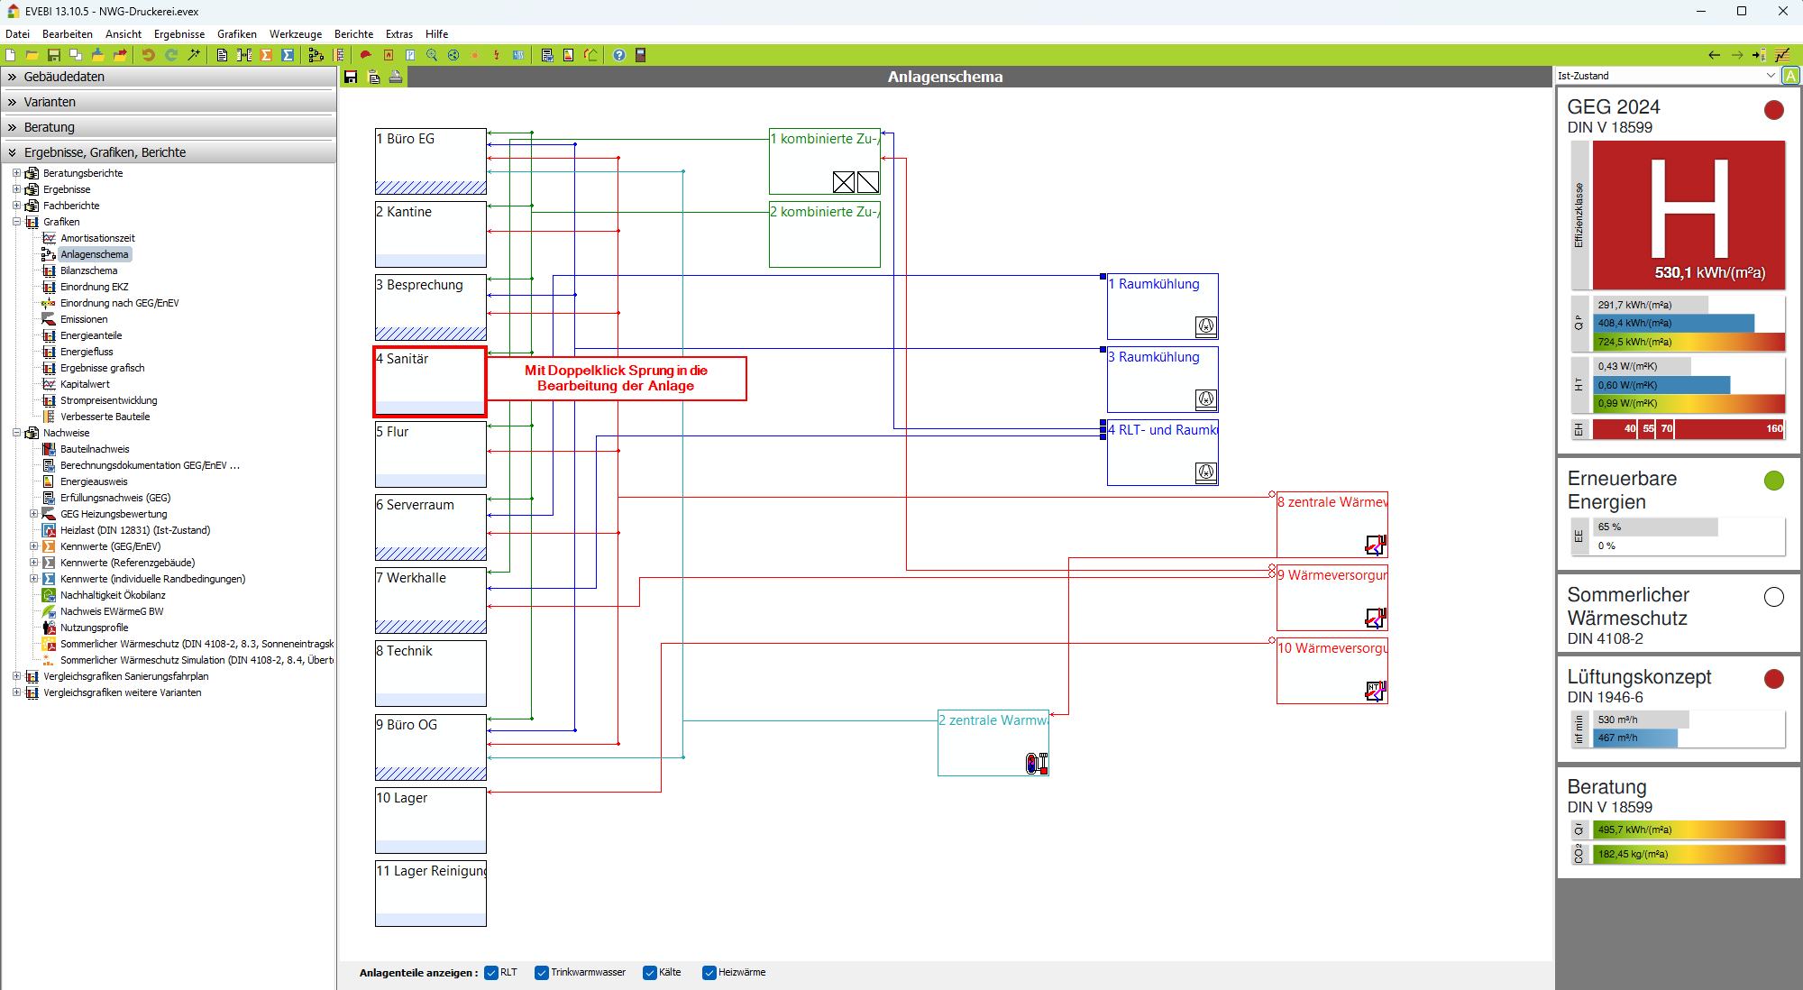
Task: Expand the Beratungsberichte tree node
Action: pos(16,173)
